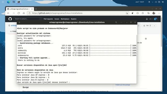Click the microphone indicator in the system tray
167x94 pixels.
[x=159, y=2]
